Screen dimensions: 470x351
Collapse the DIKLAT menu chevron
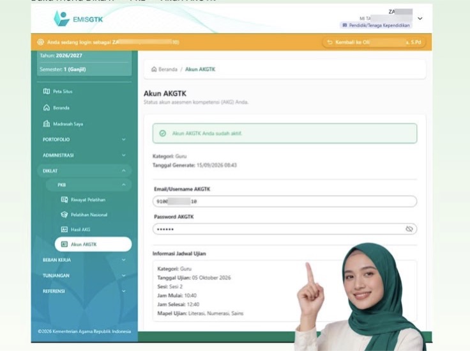pyautogui.click(x=124, y=171)
